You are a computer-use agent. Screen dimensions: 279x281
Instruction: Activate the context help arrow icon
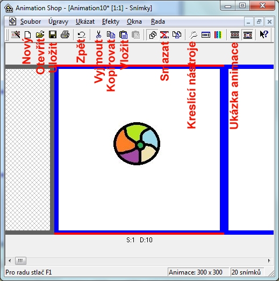(x=264, y=34)
